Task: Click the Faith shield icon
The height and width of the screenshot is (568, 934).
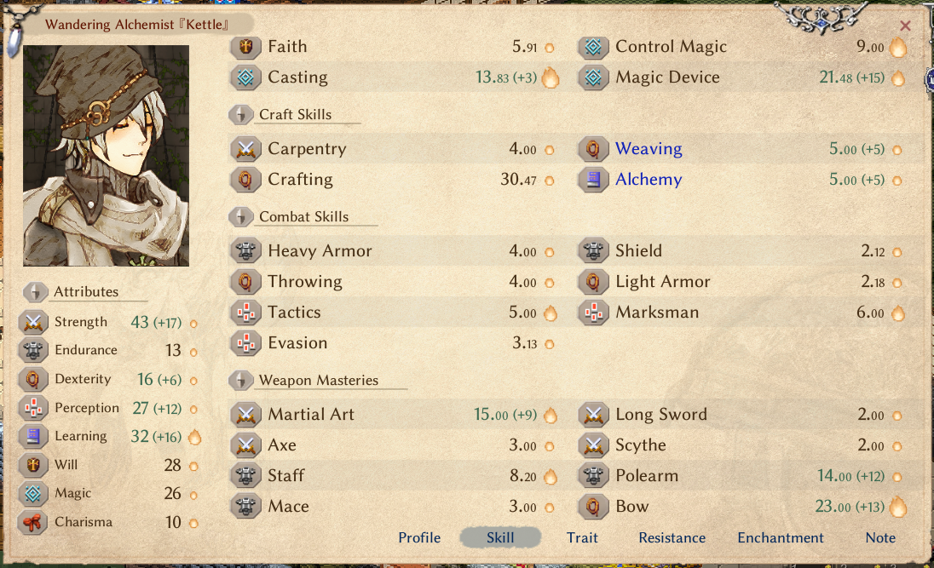Action: [245, 47]
